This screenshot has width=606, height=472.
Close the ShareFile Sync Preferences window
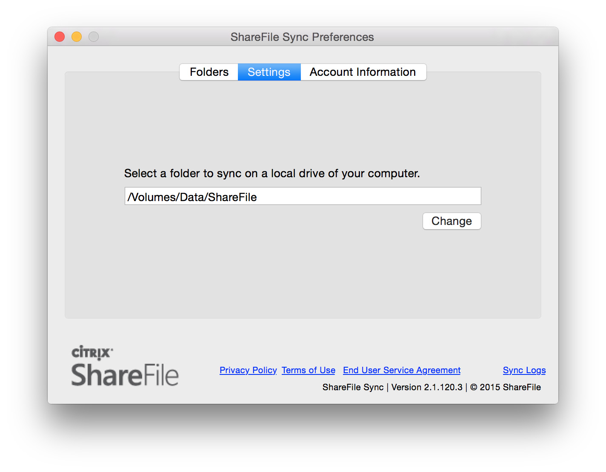pos(60,37)
